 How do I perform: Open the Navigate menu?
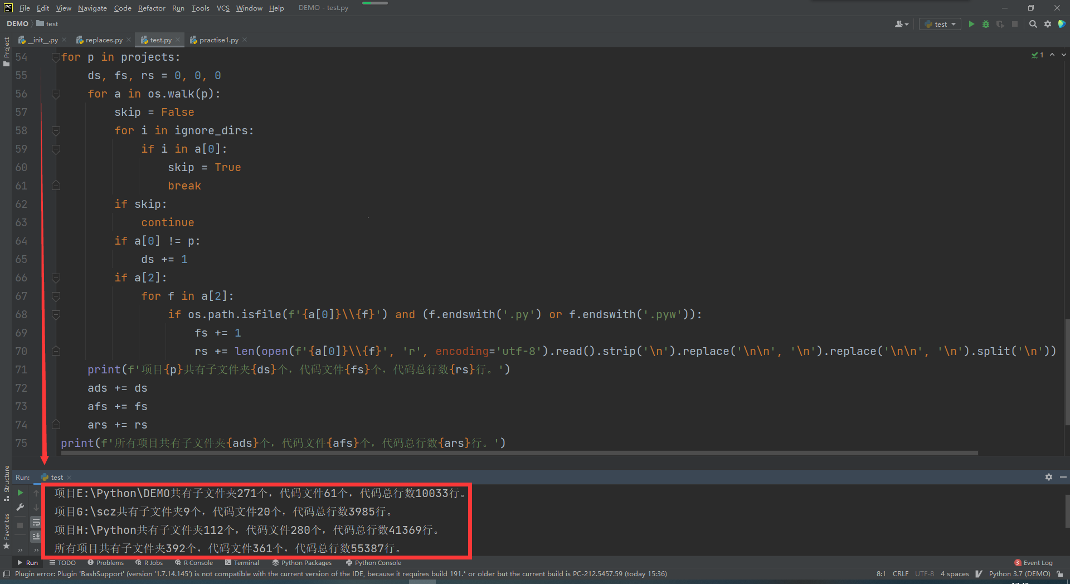point(93,8)
